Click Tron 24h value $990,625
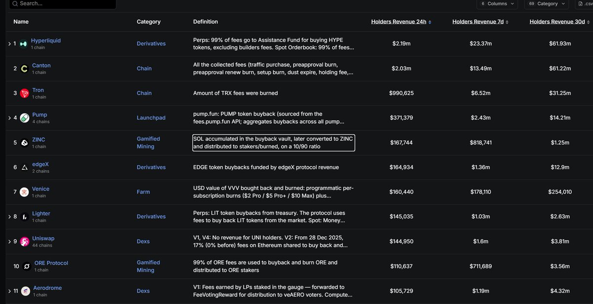 (x=402, y=93)
